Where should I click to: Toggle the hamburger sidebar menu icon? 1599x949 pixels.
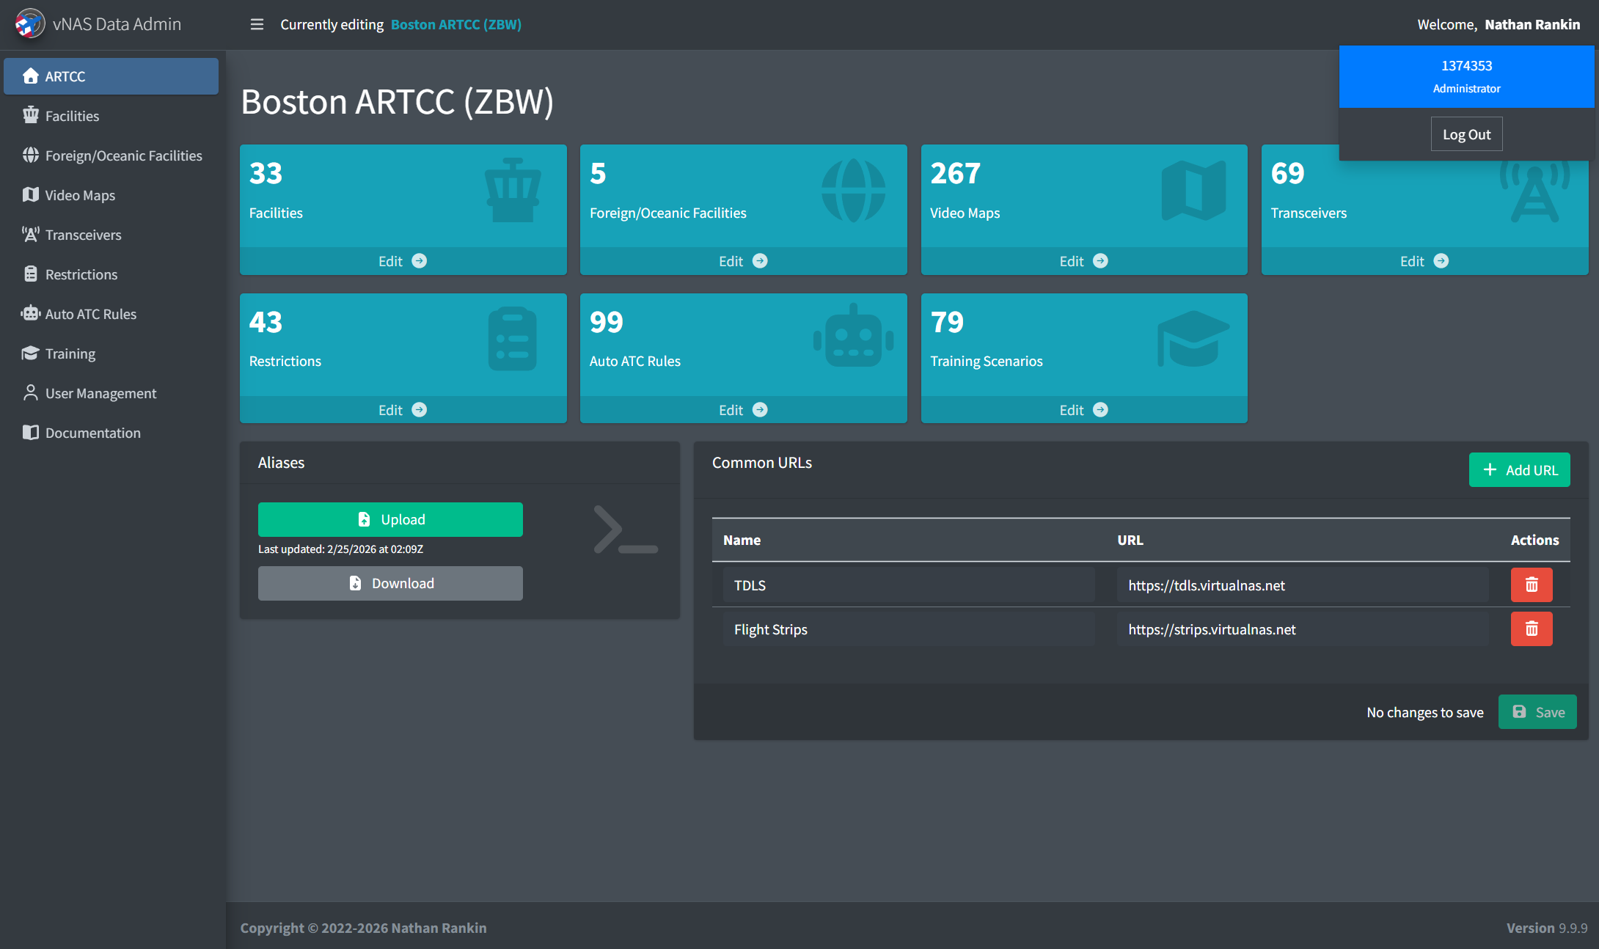pyautogui.click(x=257, y=24)
